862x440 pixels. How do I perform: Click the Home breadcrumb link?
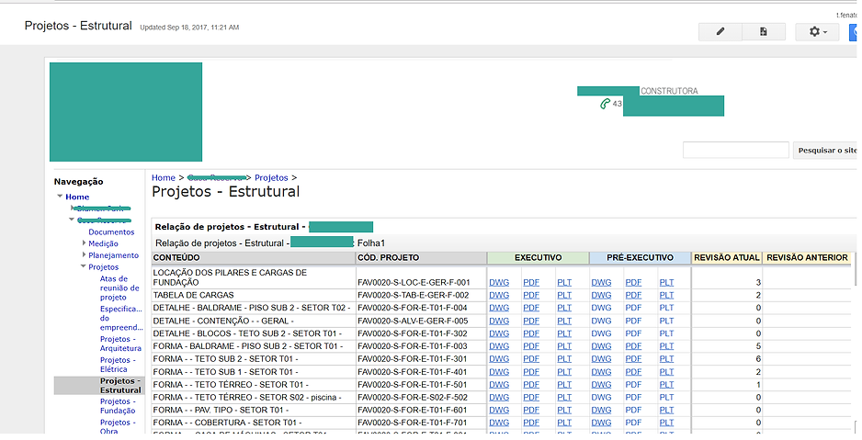coord(164,177)
